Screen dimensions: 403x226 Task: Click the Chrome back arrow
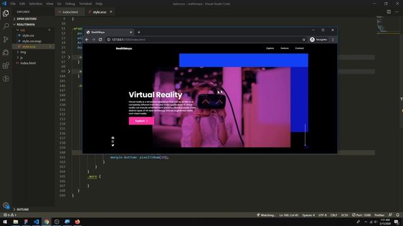pos(87,40)
